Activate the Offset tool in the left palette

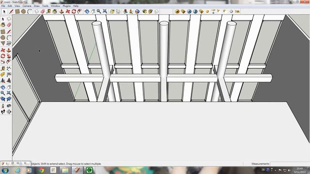9,62
